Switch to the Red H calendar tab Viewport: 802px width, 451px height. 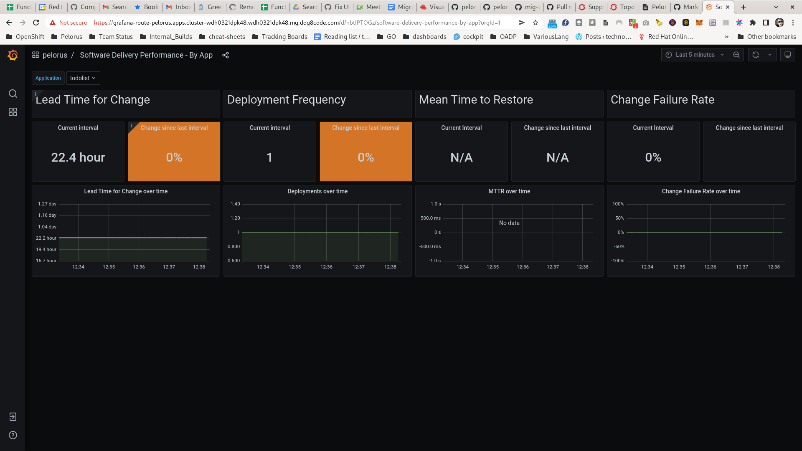(51, 7)
